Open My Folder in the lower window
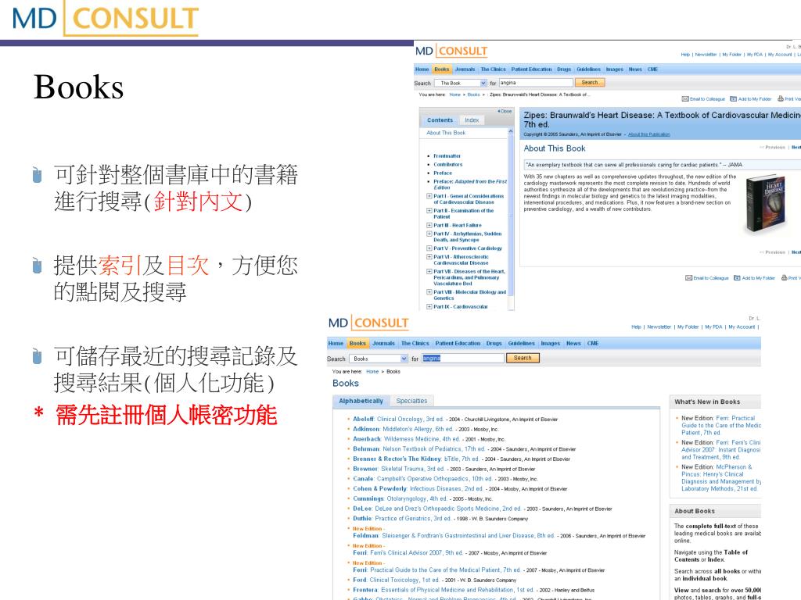Viewport: 801px width, 600px height. 688,327
